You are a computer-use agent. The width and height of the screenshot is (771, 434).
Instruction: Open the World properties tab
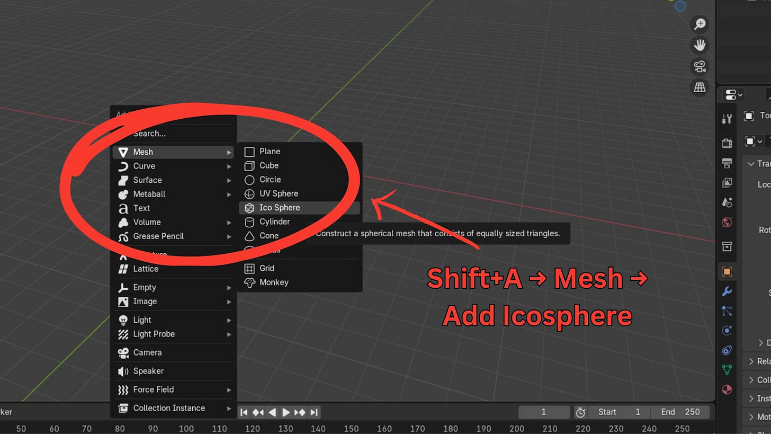point(727,222)
